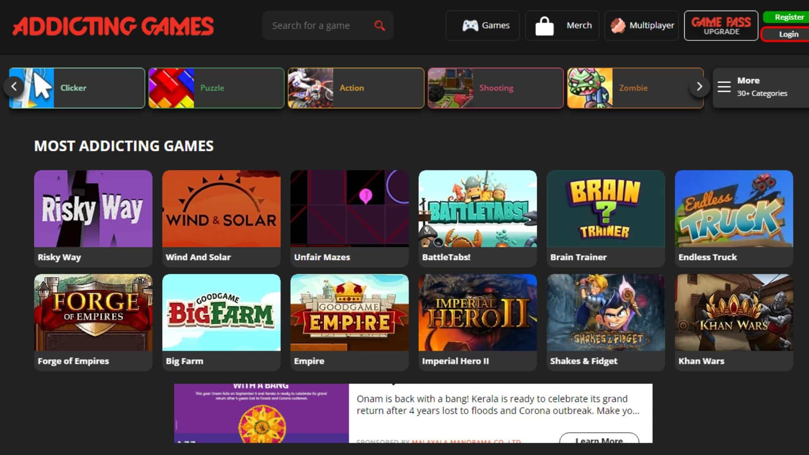Click the Khan Wars title text
The image size is (809, 455).
click(x=701, y=361)
